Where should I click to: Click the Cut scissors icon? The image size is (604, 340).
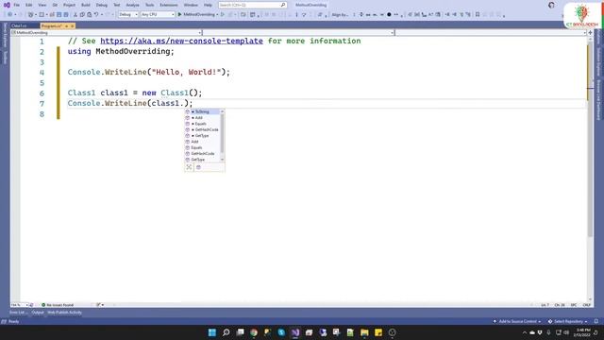point(75,14)
